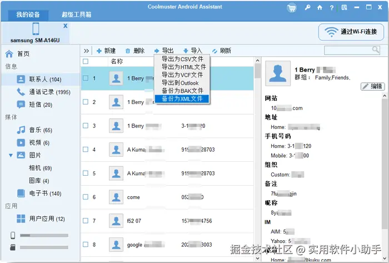The image size is (389, 263).
Task: Open 短信 (20) messages category
Action: click(x=34, y=105)
